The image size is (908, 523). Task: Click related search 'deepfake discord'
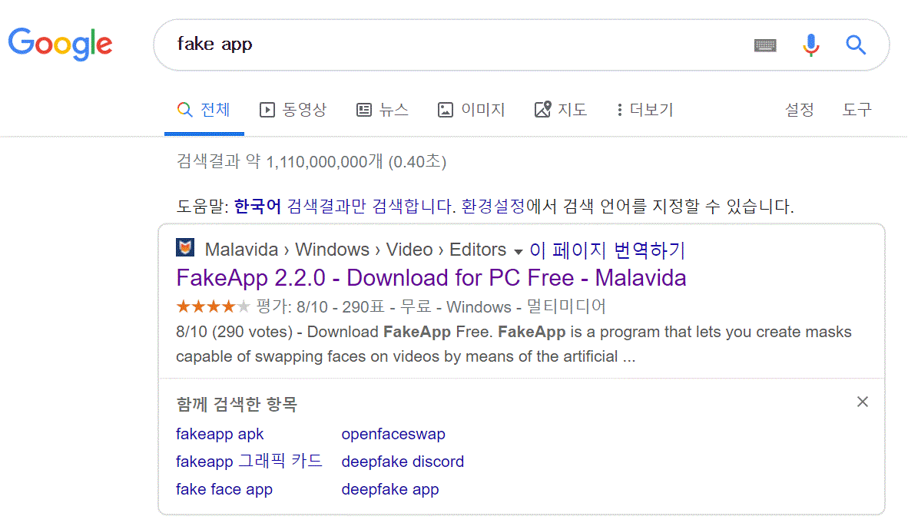point(403,462)
